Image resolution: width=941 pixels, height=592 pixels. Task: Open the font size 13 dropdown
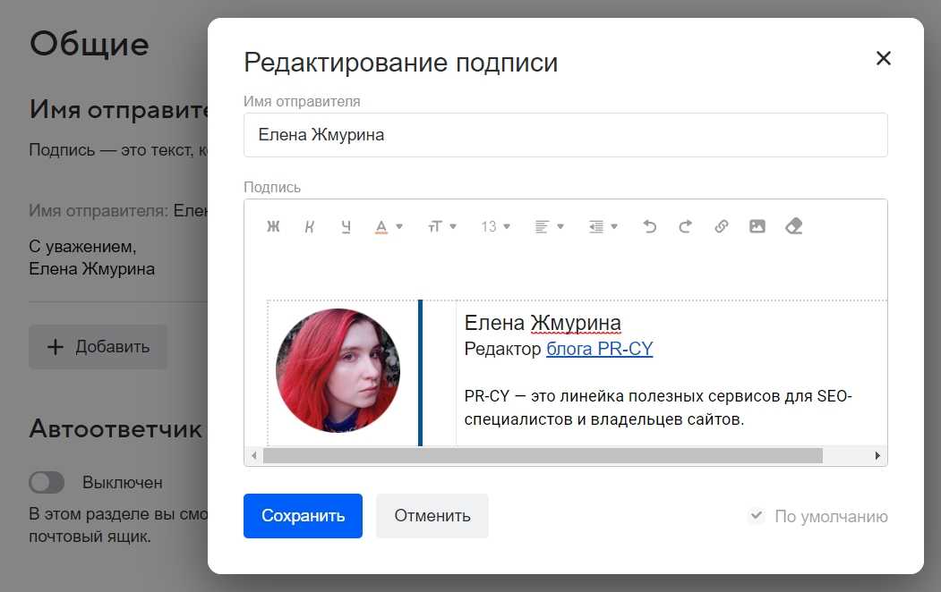[x=495, y=227]
